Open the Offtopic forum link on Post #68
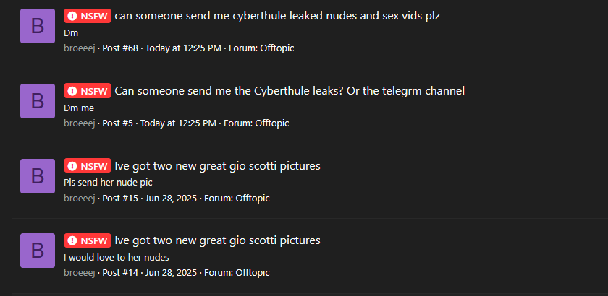The image size is (608, 296). (276, 48)
